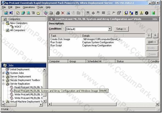Expand the Server Deployment Toolbox folder
The width and height of the screenshot is (162, 113).
(x=3, y=80)
